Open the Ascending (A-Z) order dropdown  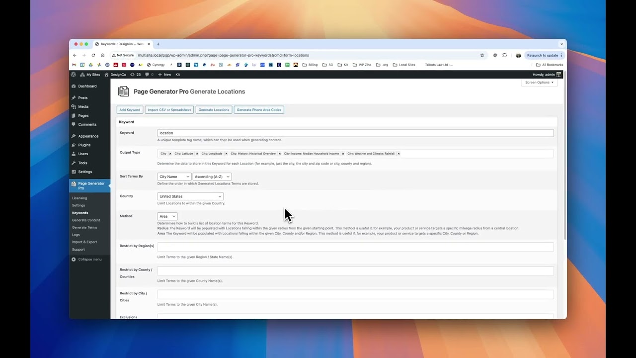coord(212,177)
